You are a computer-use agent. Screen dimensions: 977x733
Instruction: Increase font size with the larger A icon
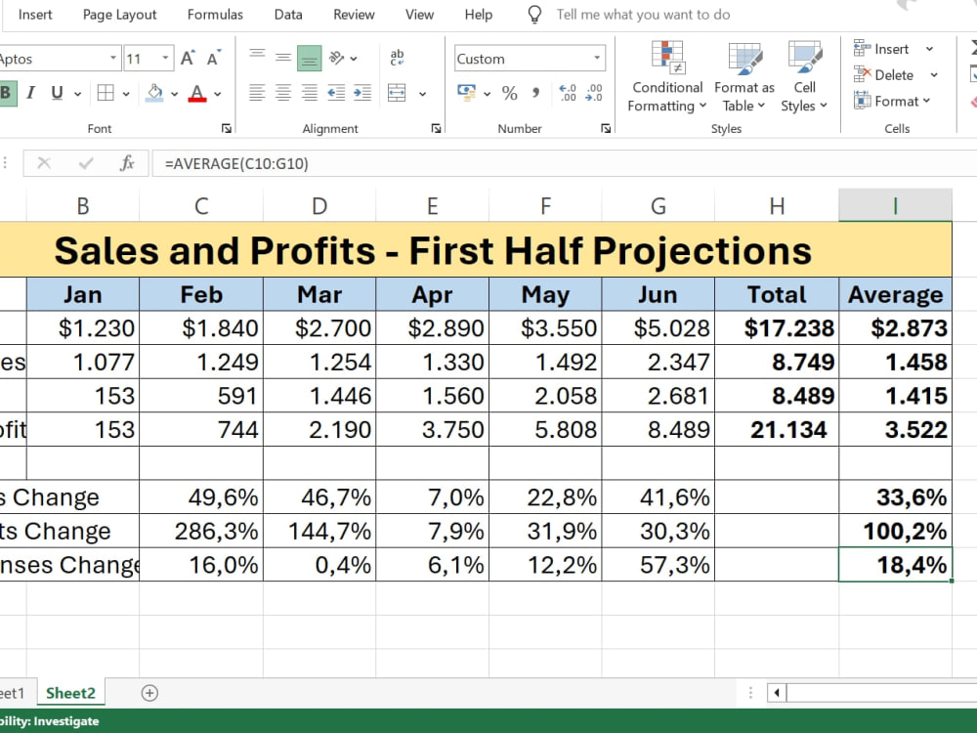pyautogui.click(x=187, y=58)
